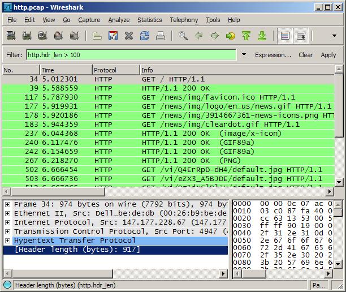Reload this capture file icon

coord(145,36)
